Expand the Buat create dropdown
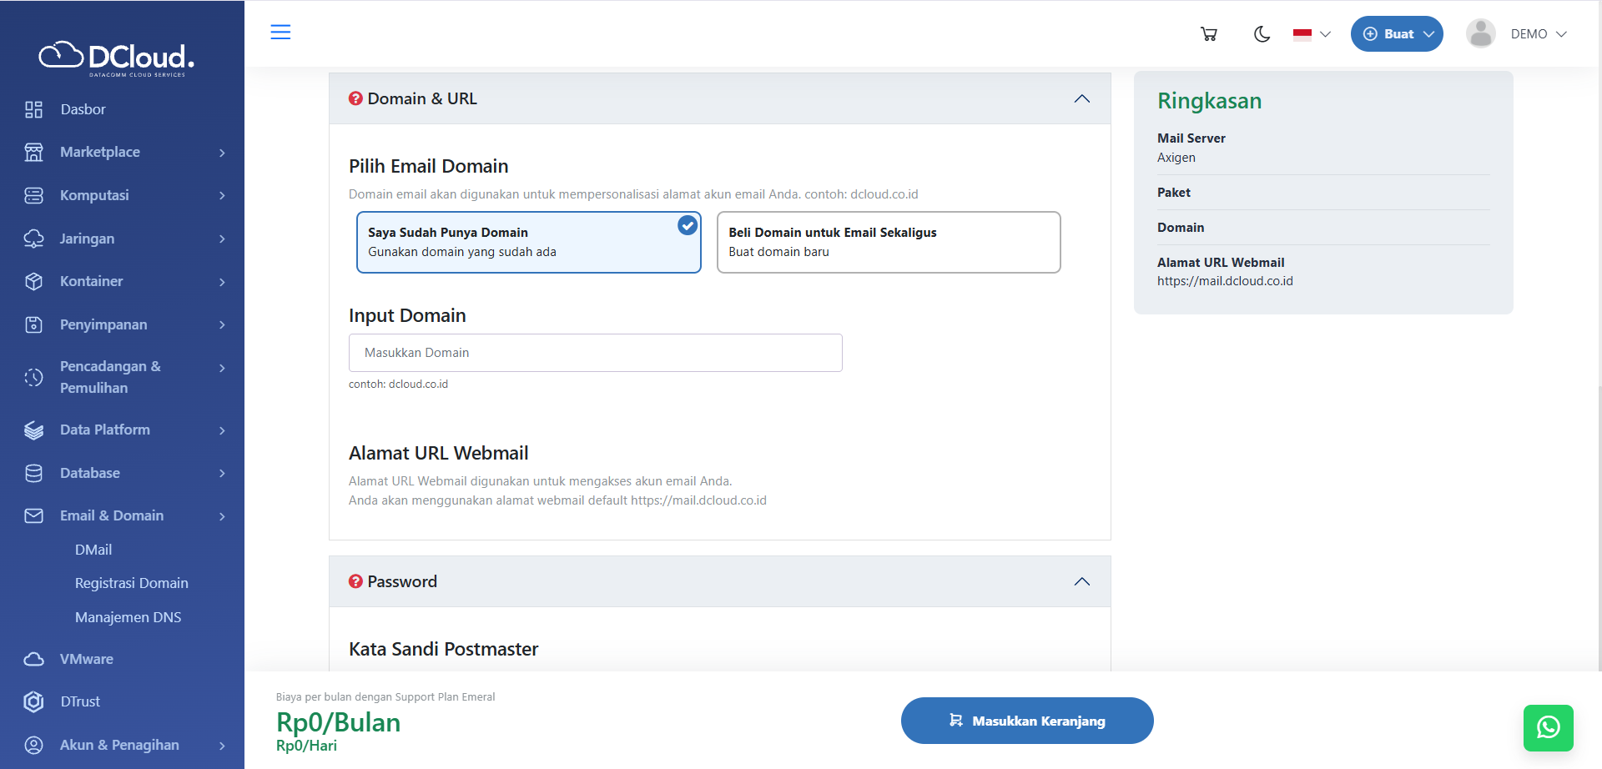The height and width of the screenshot is (769, 1602). 1397,34
